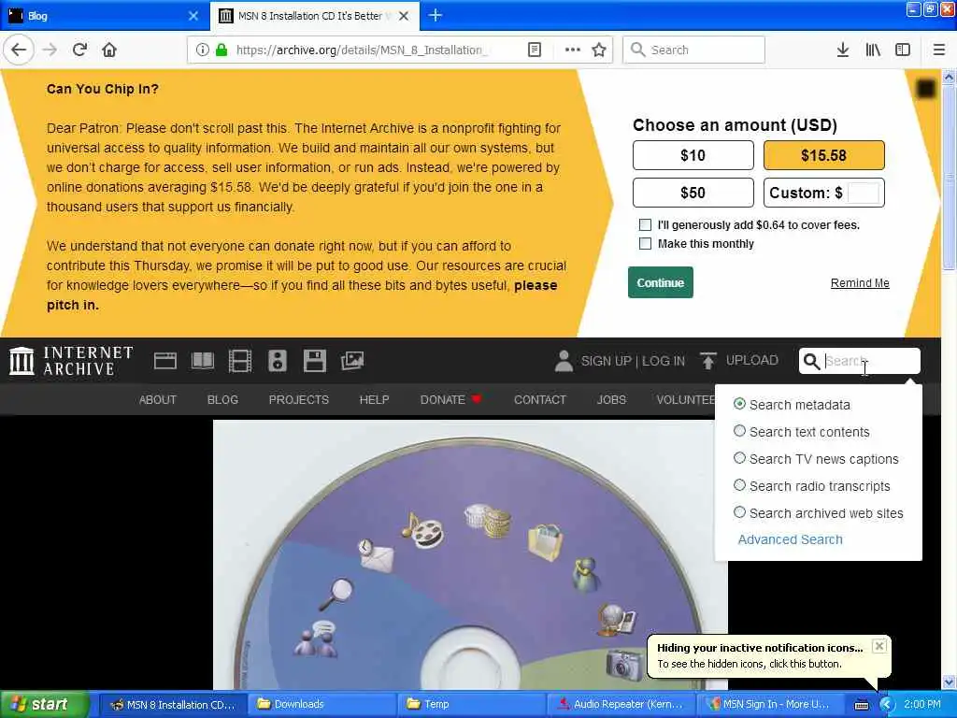This screenshot has width=957, height=718.
Task: Enable Make this monthly checkbox
Action: pyautogui.click(x=645, y=244)
